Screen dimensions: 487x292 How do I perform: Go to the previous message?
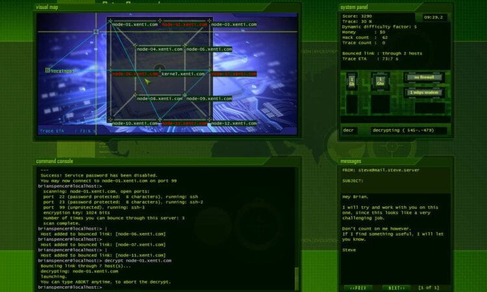(x=360, y=287)
